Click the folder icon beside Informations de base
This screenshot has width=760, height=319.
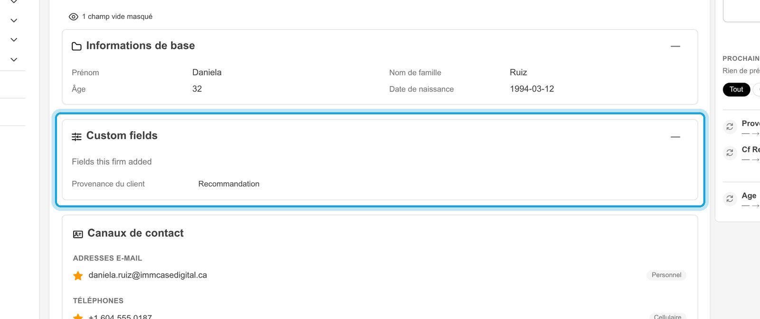click(76, 46)
